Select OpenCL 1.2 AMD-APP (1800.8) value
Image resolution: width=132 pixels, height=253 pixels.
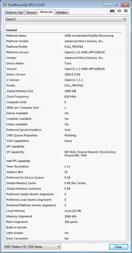pos(85,69)
